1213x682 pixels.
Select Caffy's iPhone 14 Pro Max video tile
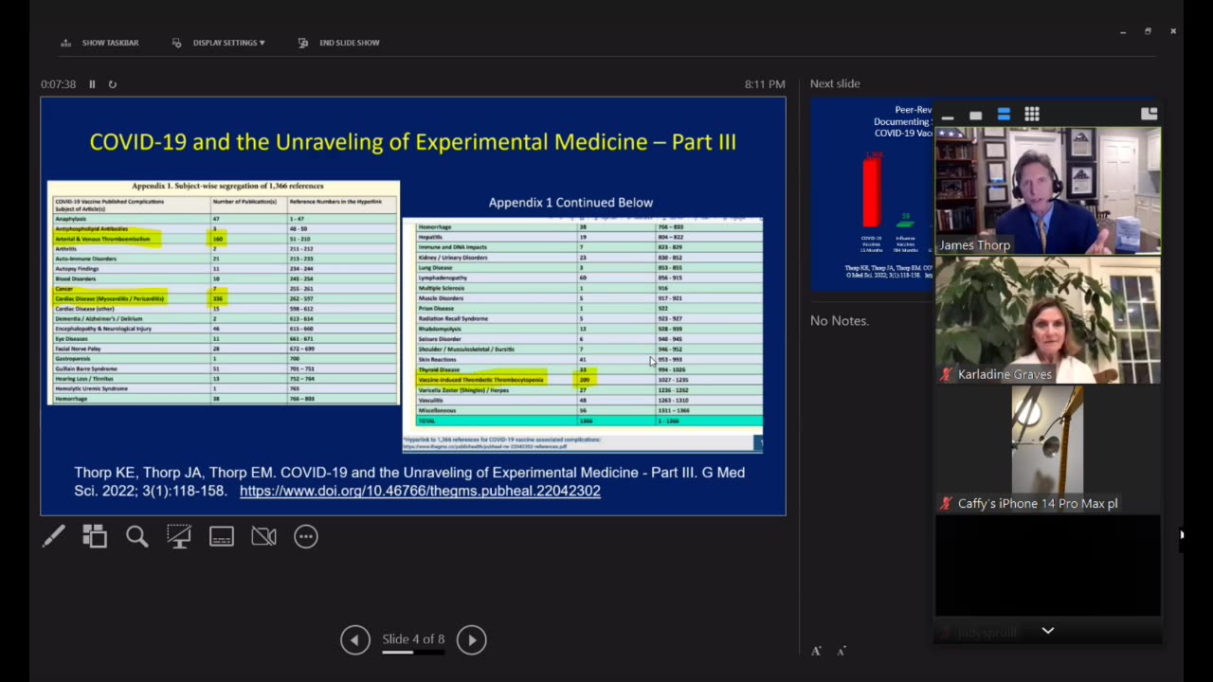pyautogui.click(x=1048, y=449)
